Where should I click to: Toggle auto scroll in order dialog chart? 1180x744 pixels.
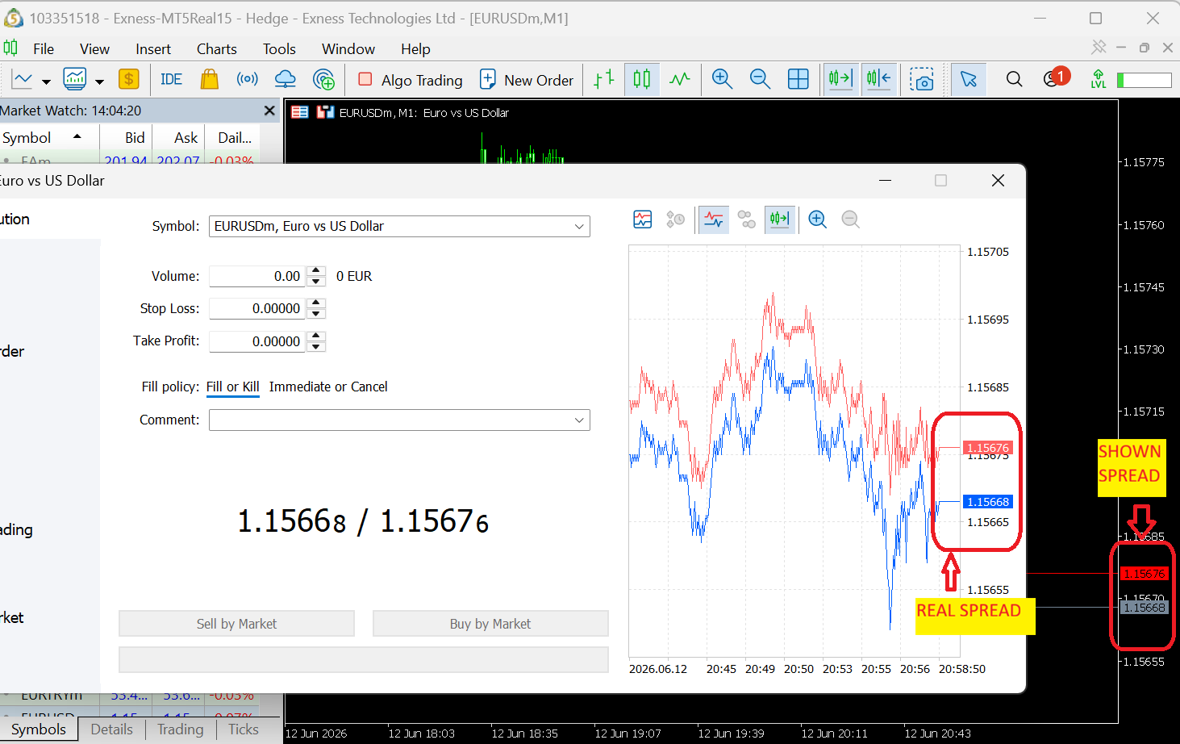click(779, 219)
